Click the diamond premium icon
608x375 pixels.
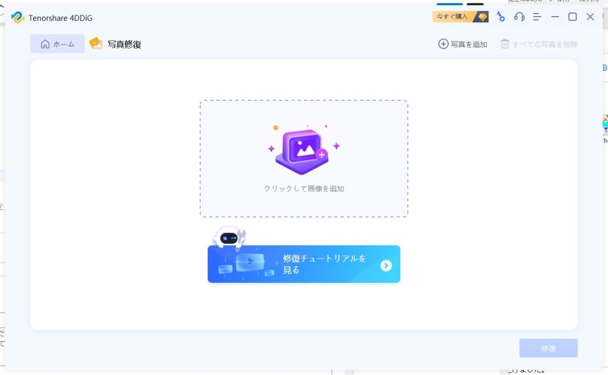[x=482, y=17]
